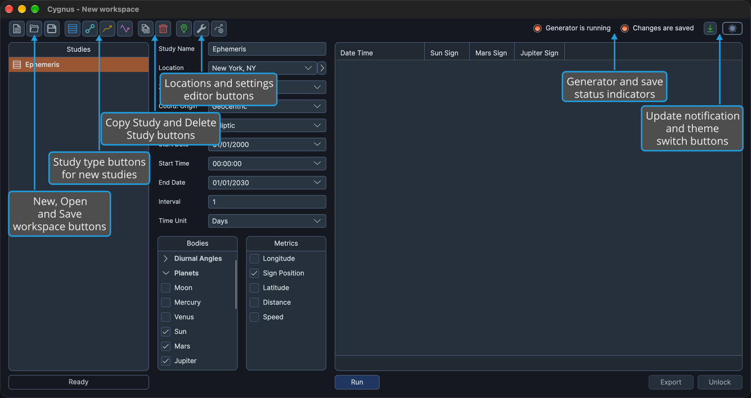The image size is (751, 398).
Task: Click the table icon beside Ephemeris study
Action: pos(17,65)
